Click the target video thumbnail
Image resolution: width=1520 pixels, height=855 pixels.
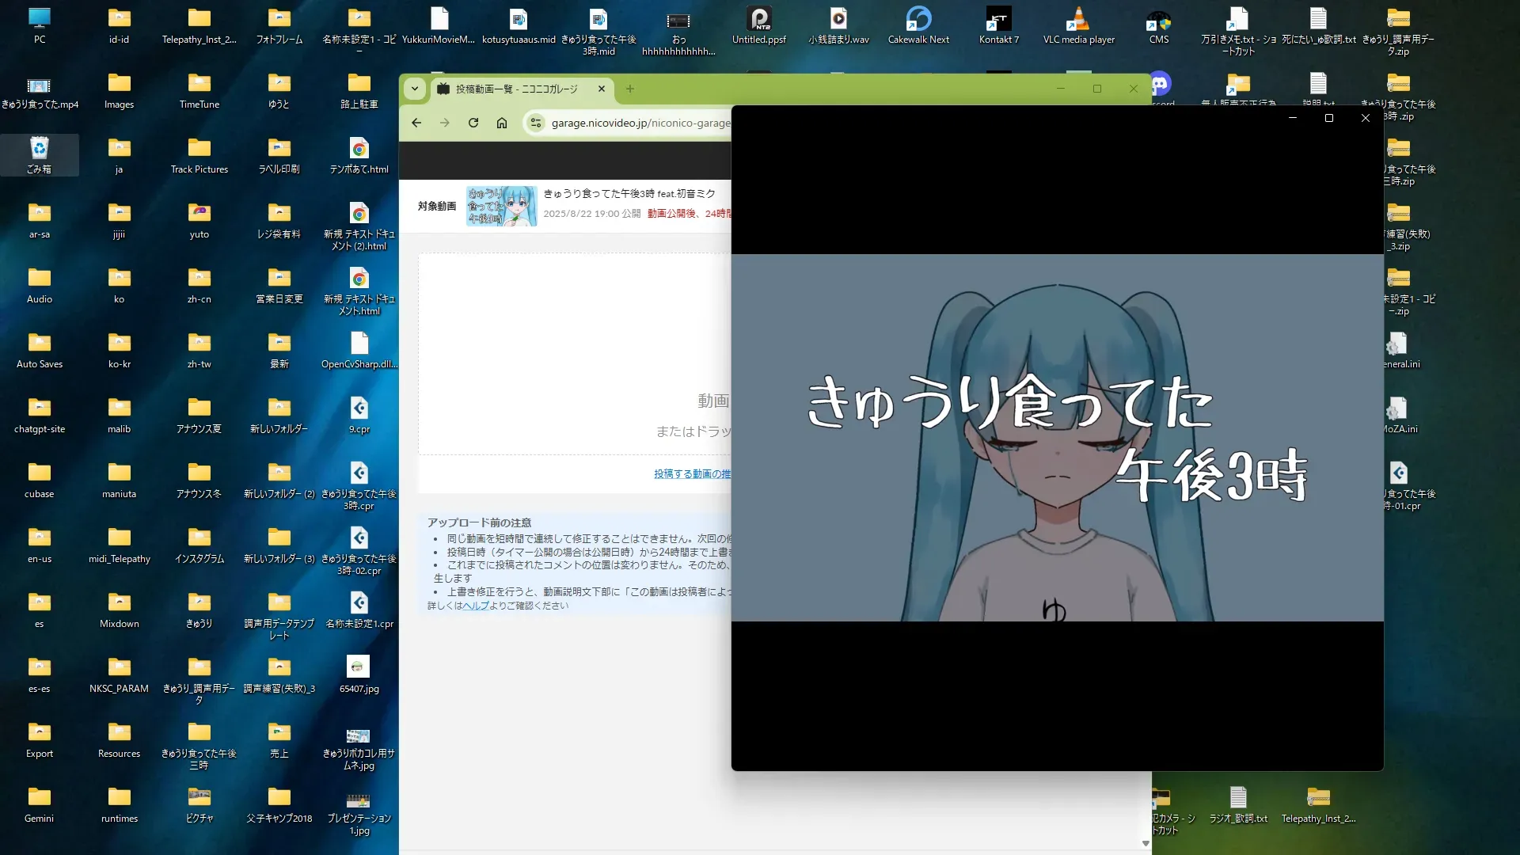[x=501, y=206]
